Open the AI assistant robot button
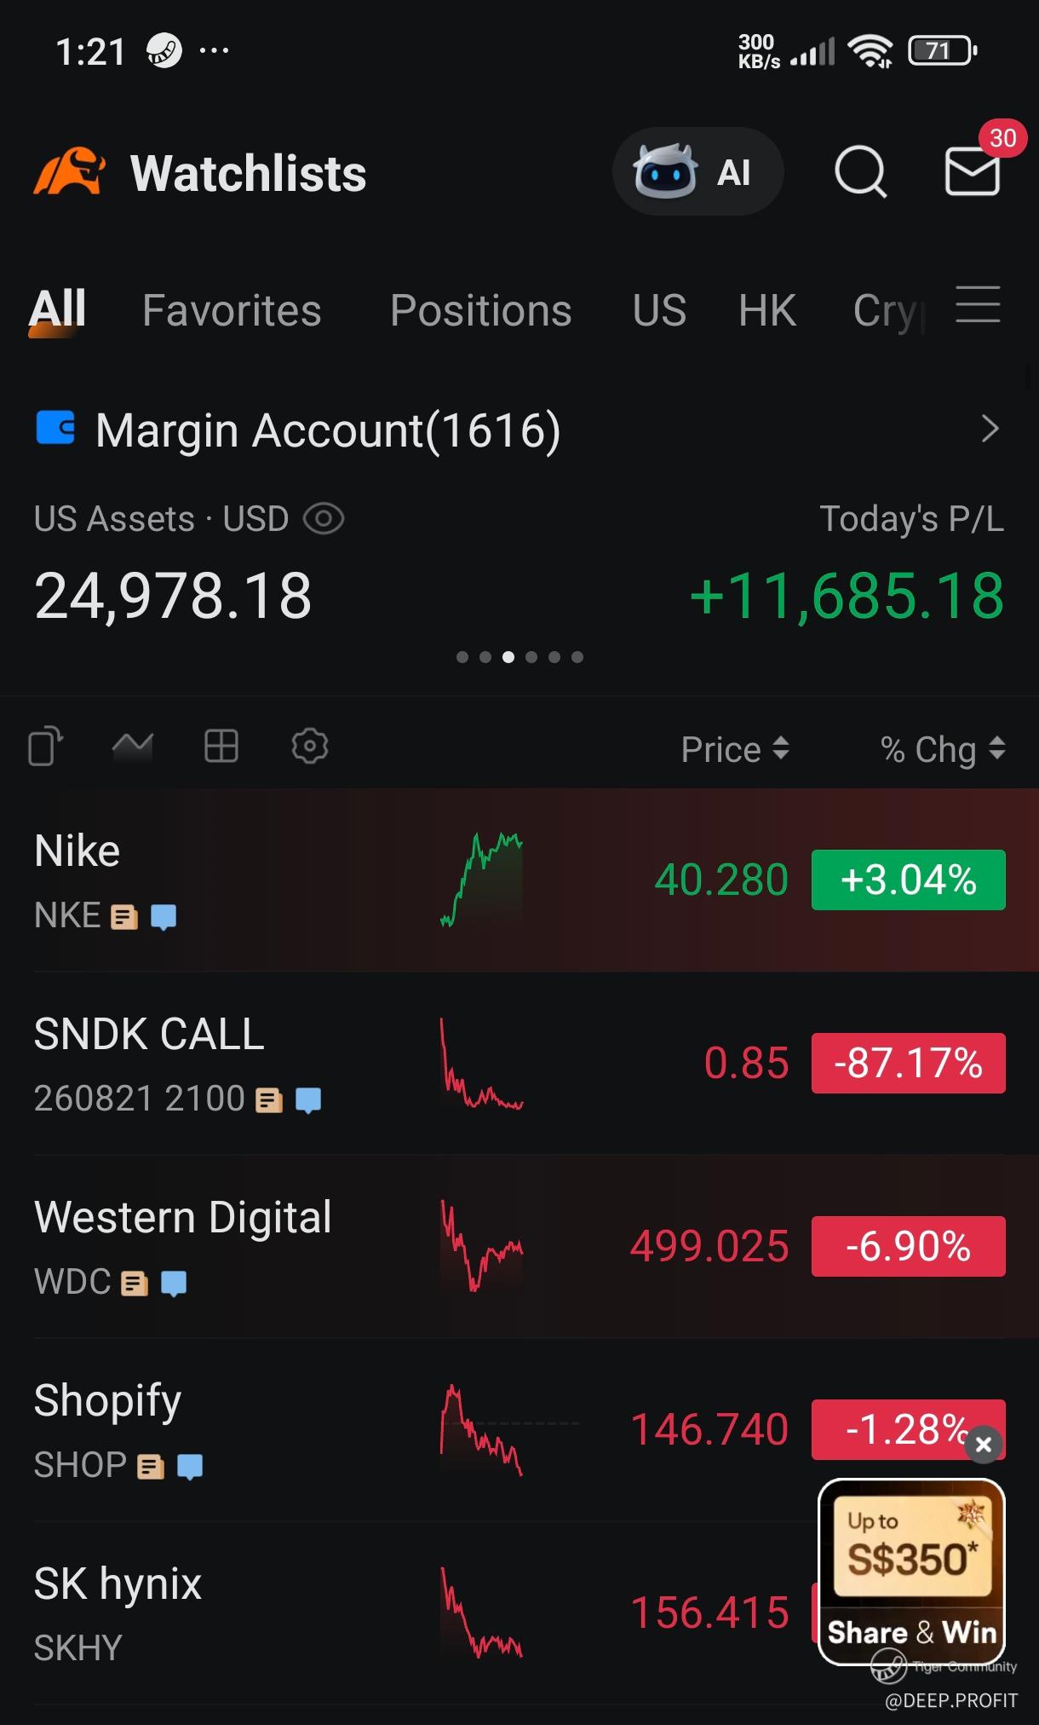The height and width of the screenshot is (1725, 1039). coord(697,172)
